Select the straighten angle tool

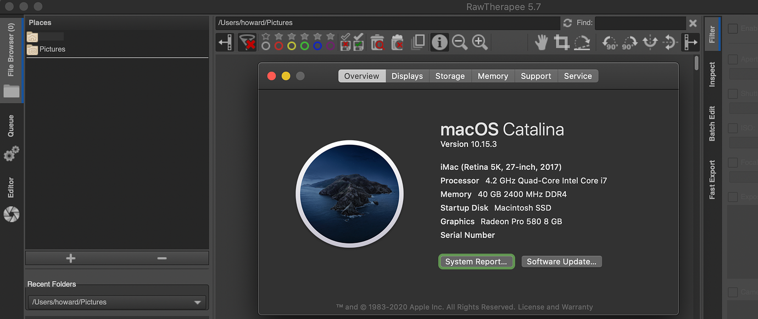click(582, 42)
